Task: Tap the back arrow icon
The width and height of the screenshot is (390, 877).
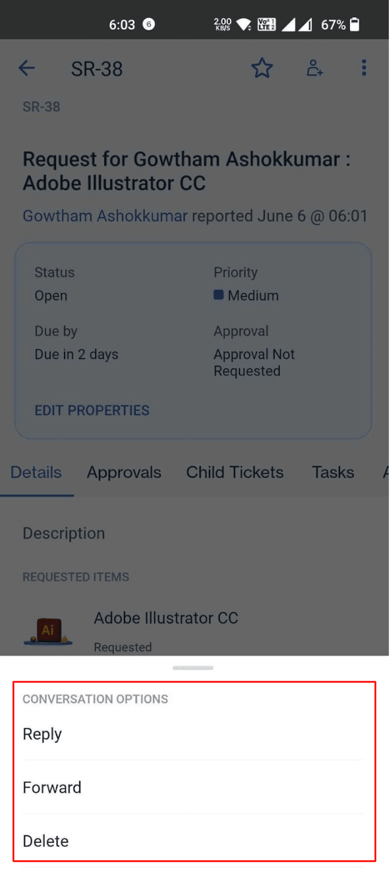Action: pyautogui.click(x=27, y=68)
